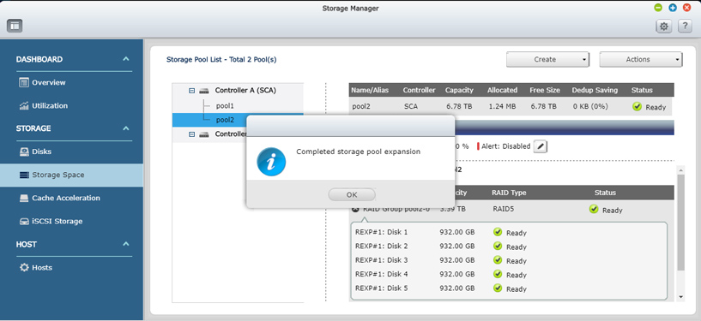701x321 pixels.
Task: Close the Storage Manager window
Action: pos(687,8)
